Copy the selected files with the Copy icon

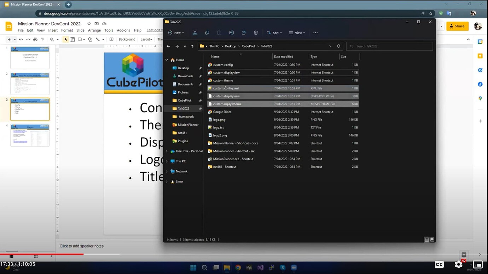(x=207, y=32)
